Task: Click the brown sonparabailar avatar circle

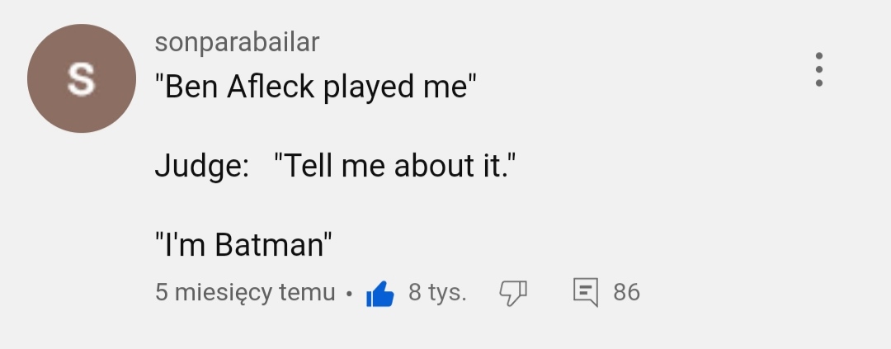Action: (81, 78)
